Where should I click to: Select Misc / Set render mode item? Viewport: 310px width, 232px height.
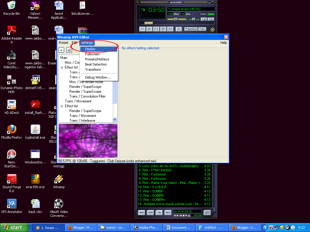[86, 82]
